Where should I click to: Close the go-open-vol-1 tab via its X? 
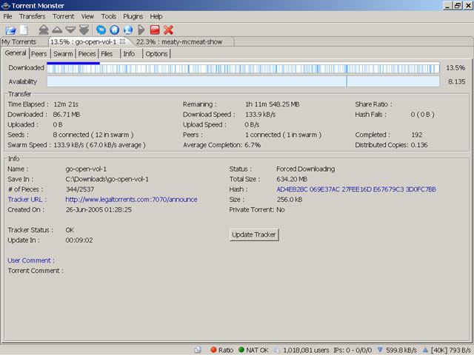[x=122, y=41]
